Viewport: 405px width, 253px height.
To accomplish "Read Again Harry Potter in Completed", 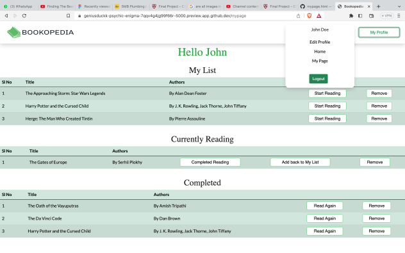I will pos(325,231).
